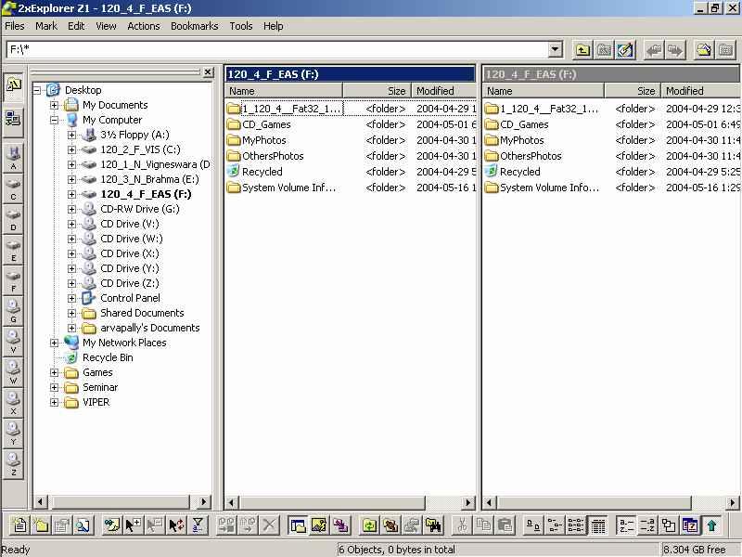Image resolution: width=742 pixels, height=557 pixels.
Task: Switch to drive C in left drive bar
Action: (13, 187)
